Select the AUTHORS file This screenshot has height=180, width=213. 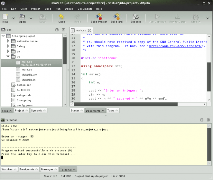(x=23, y=90)
